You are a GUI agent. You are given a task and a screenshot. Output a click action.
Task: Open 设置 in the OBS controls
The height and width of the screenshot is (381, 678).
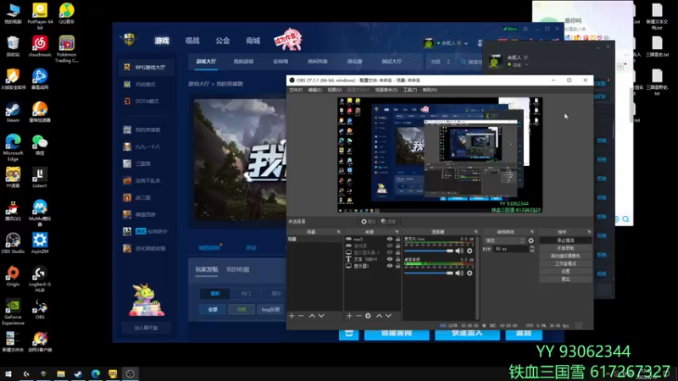pyautogui.click(x=565, y=271)
